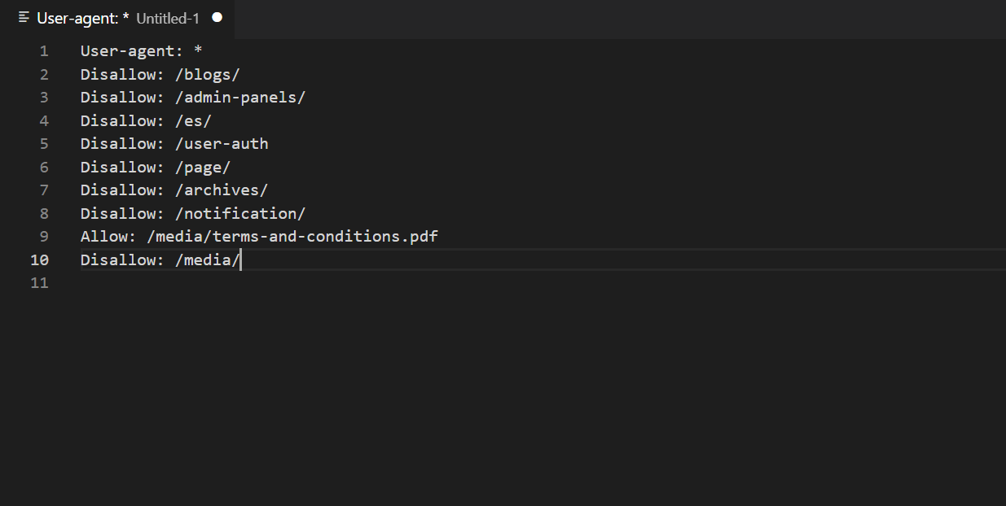Click the highlighted line number 10
The image size is (1006, 506).
pyautogui.click(x=40, y=260)
